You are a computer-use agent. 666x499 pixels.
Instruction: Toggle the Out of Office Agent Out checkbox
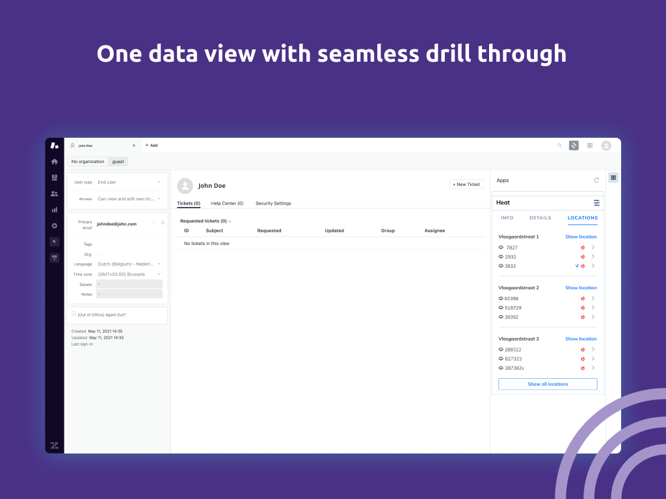pyautogui.click(x=74, y=314)
